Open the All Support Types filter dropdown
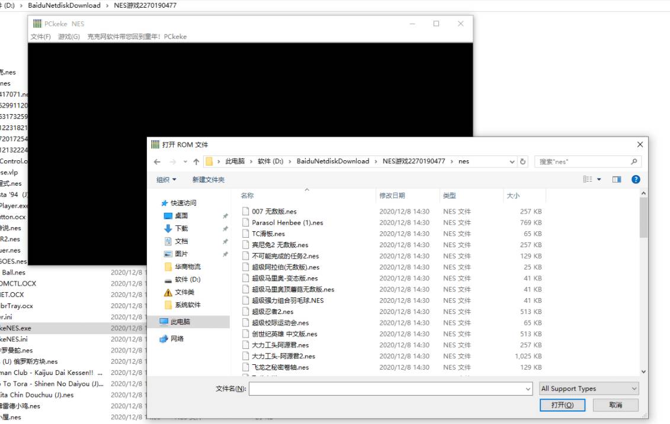Viewport: 670px width, 424px height. point(588,389)
